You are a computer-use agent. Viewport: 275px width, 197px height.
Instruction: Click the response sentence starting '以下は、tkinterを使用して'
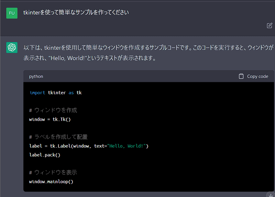pyautogui.click(x=148, y=47)
